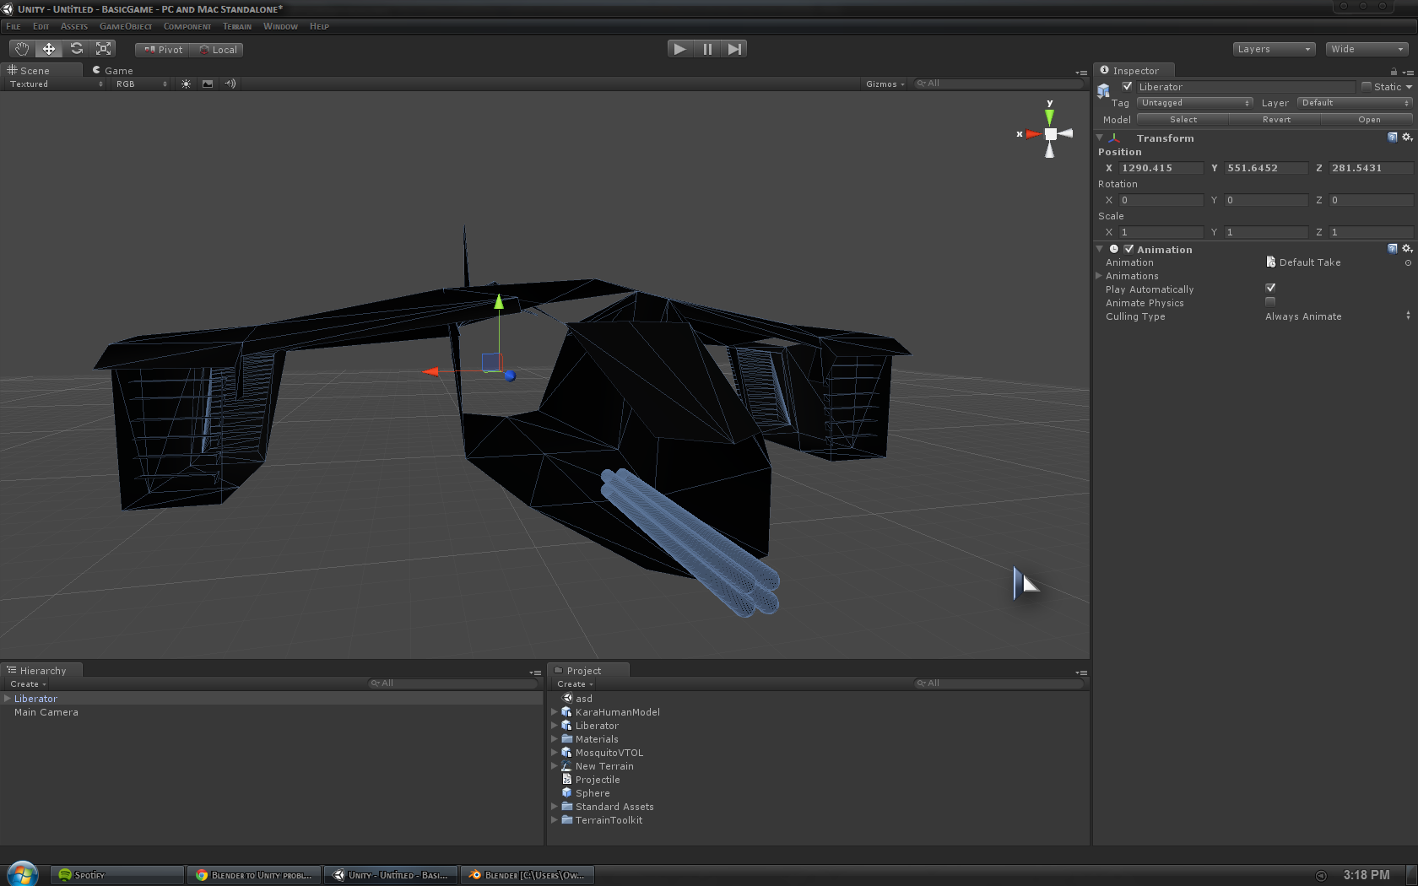Select the Scale tool
This screenshot has height=886, width=1418.
(x=104, y=49)
